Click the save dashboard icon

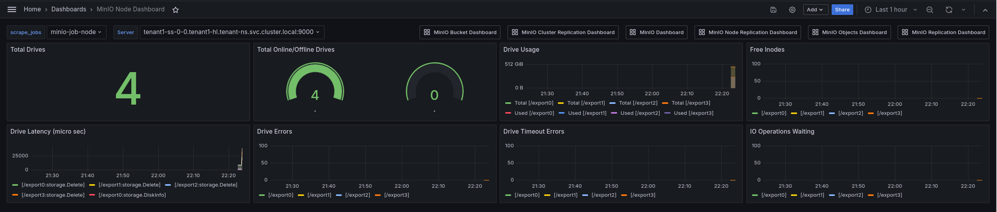(x=773, y=10)
